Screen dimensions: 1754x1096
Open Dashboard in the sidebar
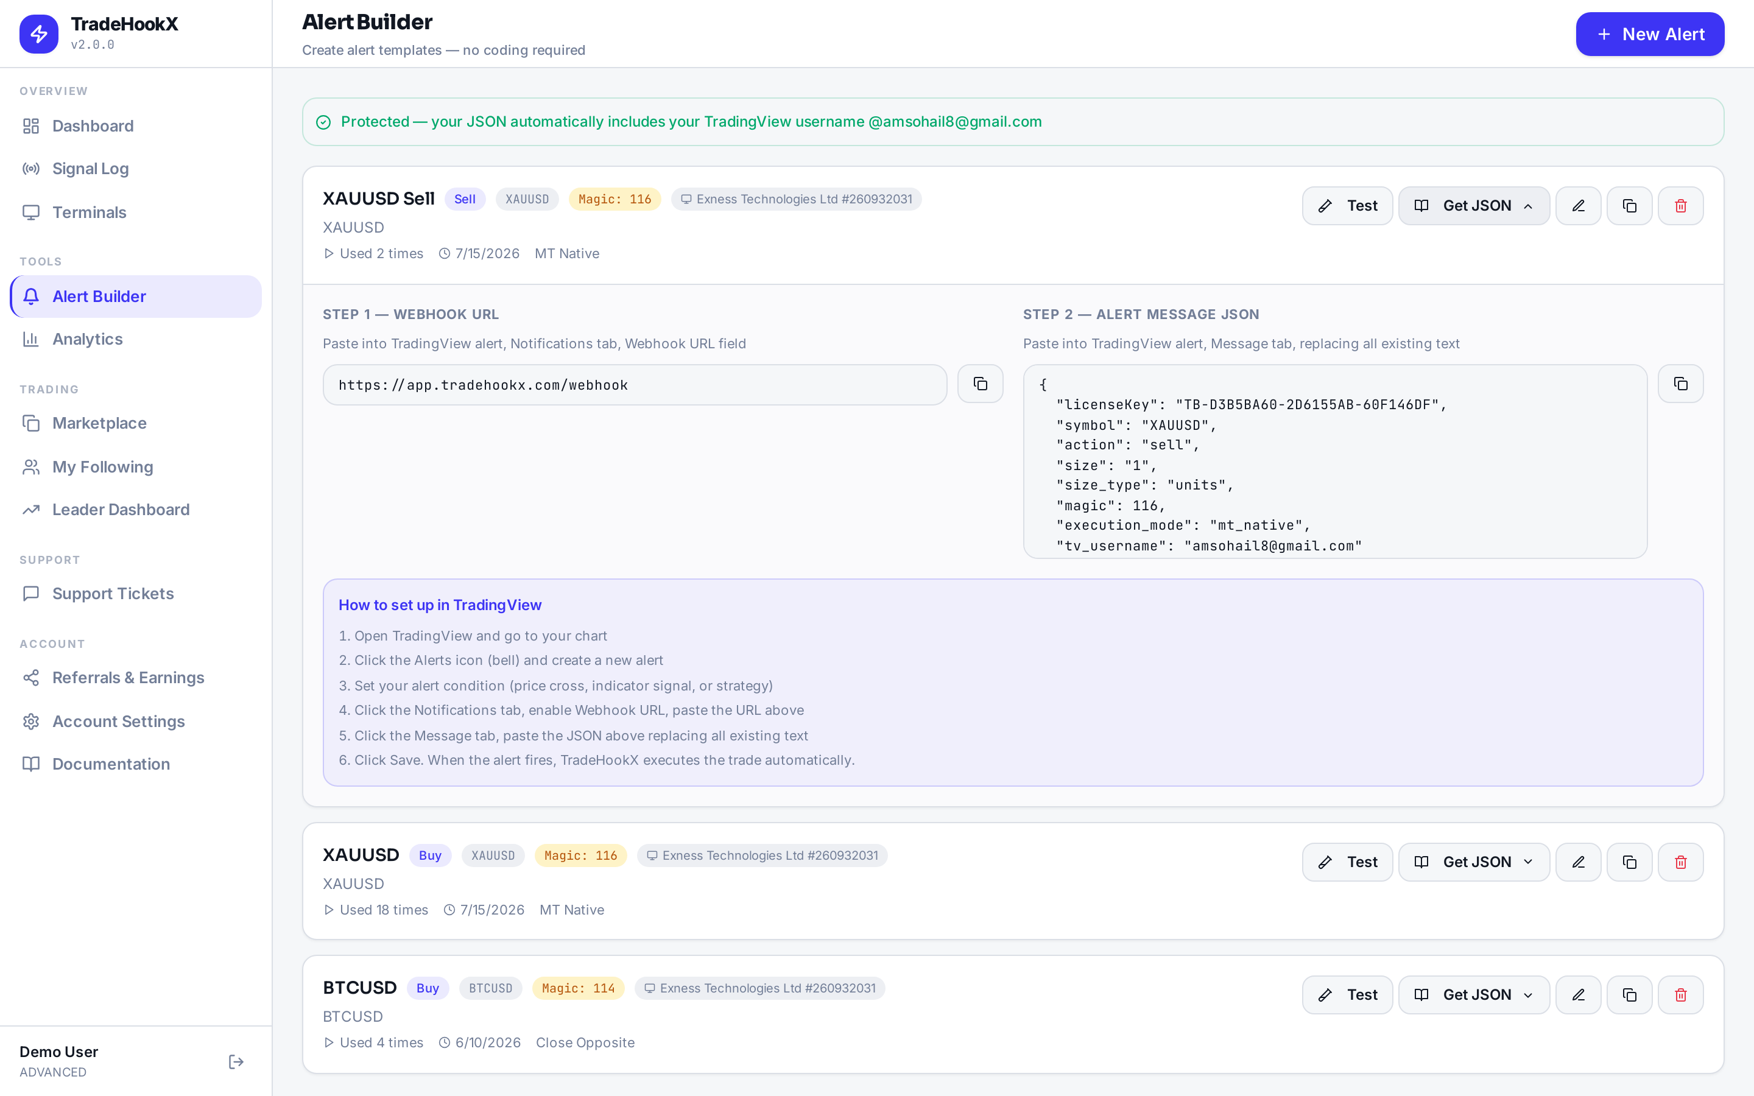(136, 126)
